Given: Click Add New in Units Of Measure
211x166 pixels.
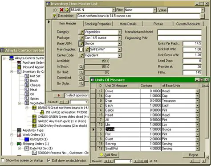Looking at the screenshot, I should (109, 155).
